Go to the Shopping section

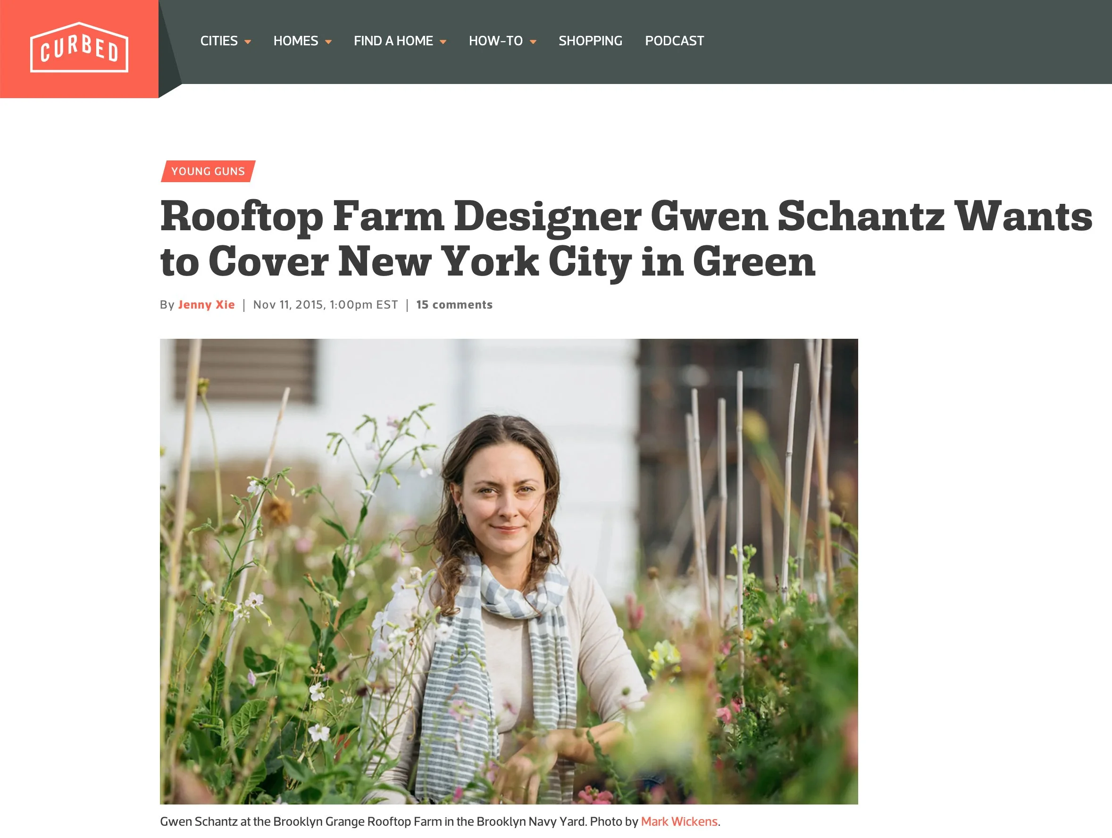(590, 41)
